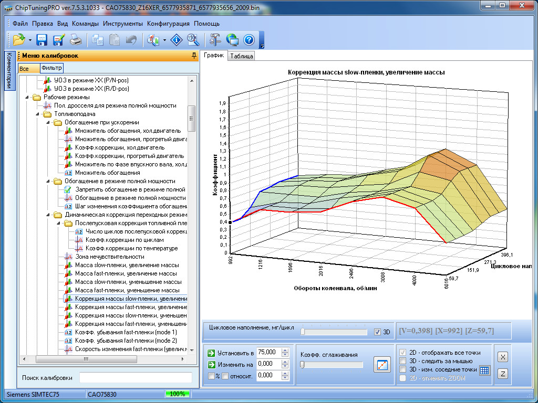Open the dropdown arrow next to open-file icon

pyautogui.click(x=30, y=40)
